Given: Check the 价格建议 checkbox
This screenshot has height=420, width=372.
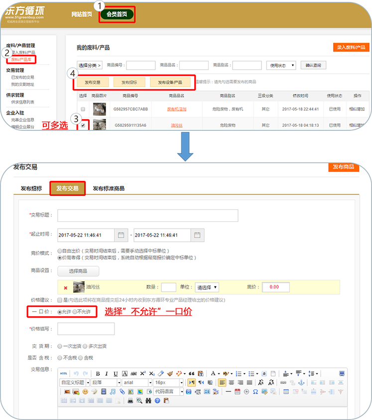Looking at the screenshot, I should coord(60,300).
